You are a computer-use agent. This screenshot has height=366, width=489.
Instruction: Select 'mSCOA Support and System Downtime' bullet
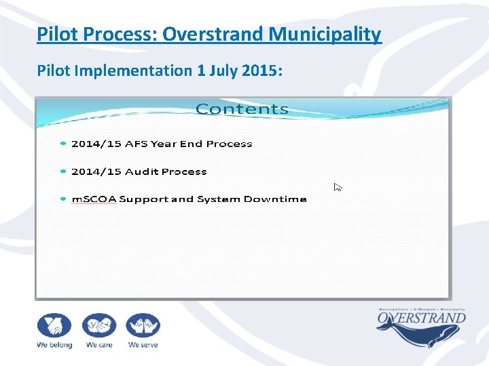click(189, 199)
